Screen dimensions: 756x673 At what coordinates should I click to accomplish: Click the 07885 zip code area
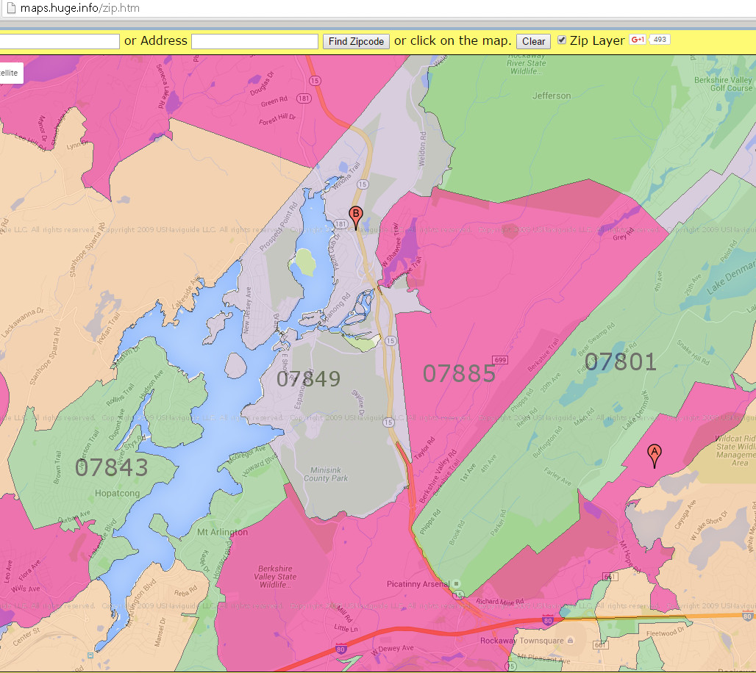[462, 374]
